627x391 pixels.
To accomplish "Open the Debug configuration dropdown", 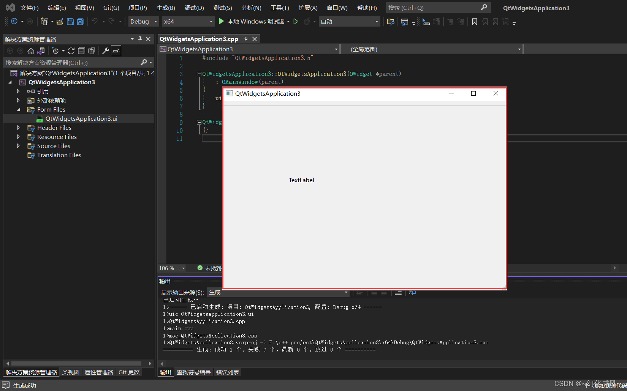I will point(144,22).
